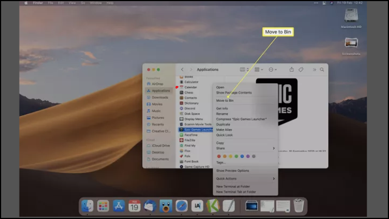Screen dimensions: 389x219
Task: Open Safari from the Dock
Action: 182,206
